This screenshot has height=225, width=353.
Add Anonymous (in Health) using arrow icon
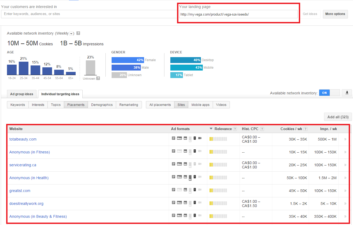click(345, 178)
